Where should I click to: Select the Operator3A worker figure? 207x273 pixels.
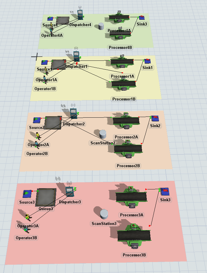(28, 217)
